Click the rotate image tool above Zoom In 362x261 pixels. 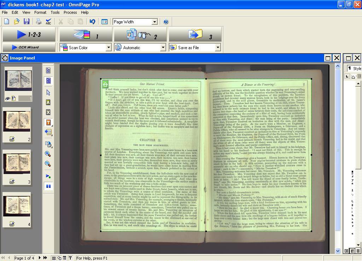(x=48, y=144)
